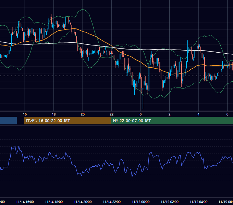
Task: Click the 20 hour axis label
Action: 83,114
